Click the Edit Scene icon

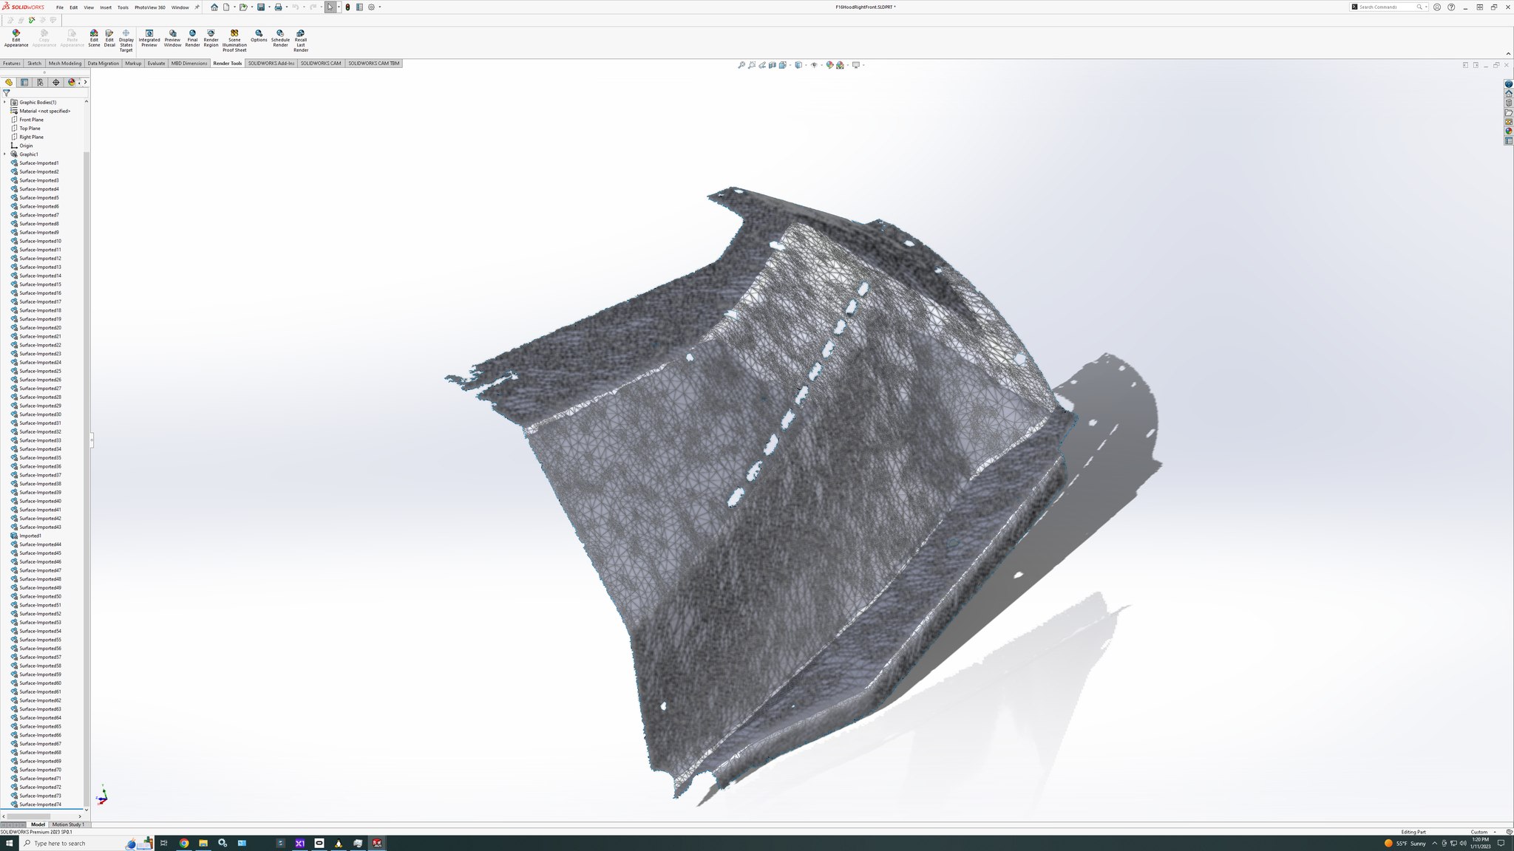[94, 38]
